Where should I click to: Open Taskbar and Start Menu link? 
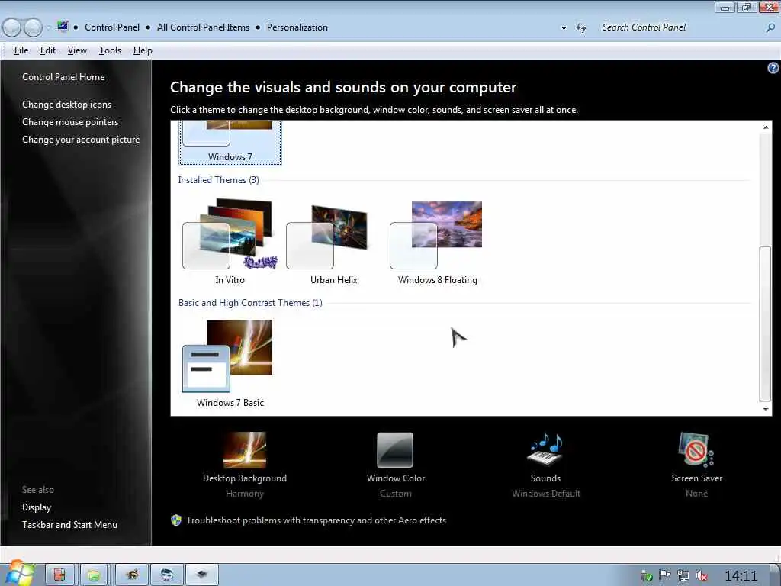(x=69, y=525)
